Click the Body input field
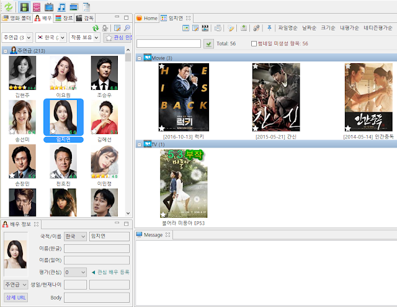Image resolution: width=397 pixels, height=307 pixels. (x=97, y=297)
